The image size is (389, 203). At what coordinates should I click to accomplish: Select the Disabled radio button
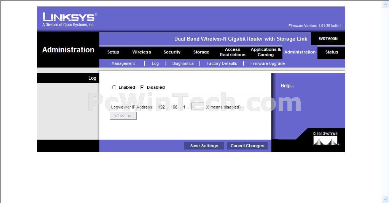(142, 87)
